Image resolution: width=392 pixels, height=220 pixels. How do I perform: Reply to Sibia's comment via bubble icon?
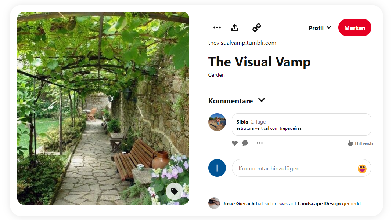[x=245, y=143]
